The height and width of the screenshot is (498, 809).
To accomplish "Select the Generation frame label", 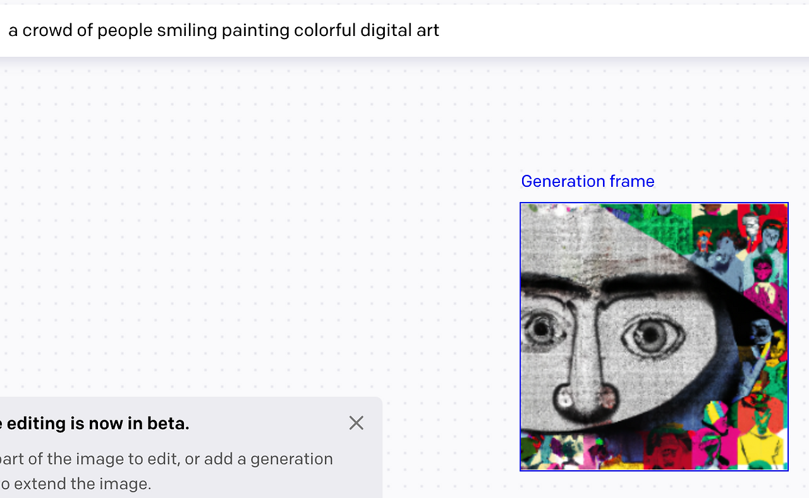I will (x=588, y=181).
